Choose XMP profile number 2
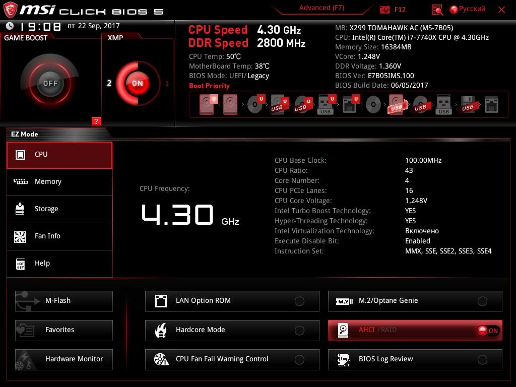Image resolution: width=516 pixels, height=387 pixels. click(x=109, y=83)
